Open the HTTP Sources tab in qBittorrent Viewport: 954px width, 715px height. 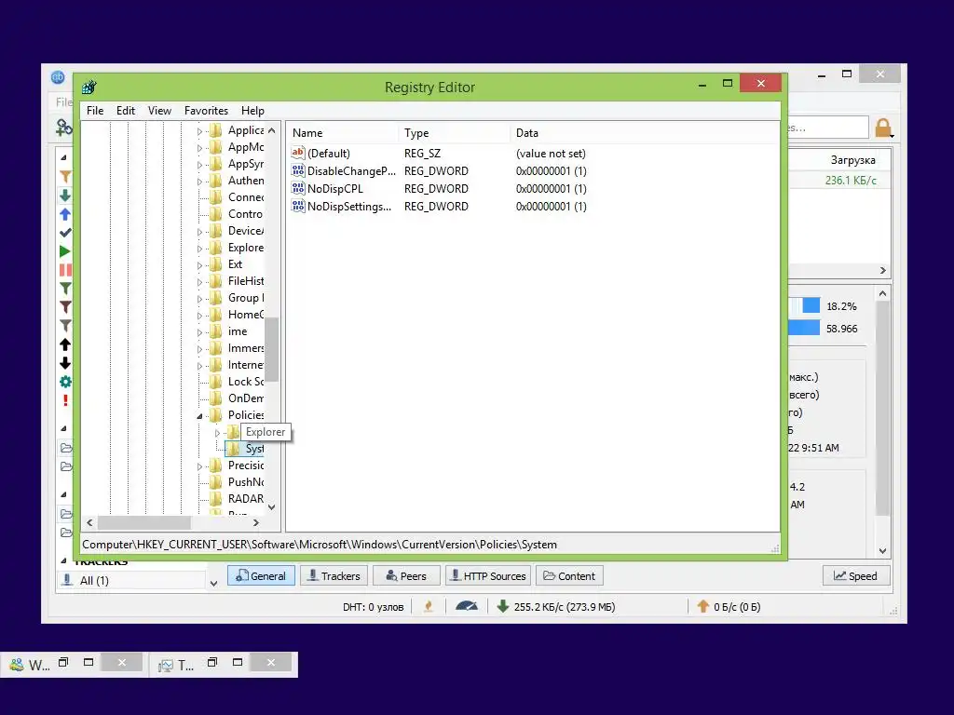coord(488,575)
